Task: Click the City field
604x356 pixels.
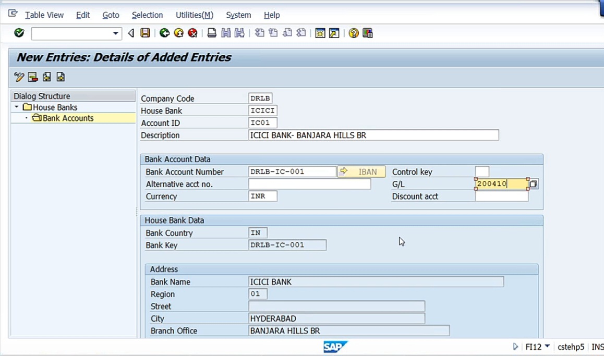Action: (336, 318)
